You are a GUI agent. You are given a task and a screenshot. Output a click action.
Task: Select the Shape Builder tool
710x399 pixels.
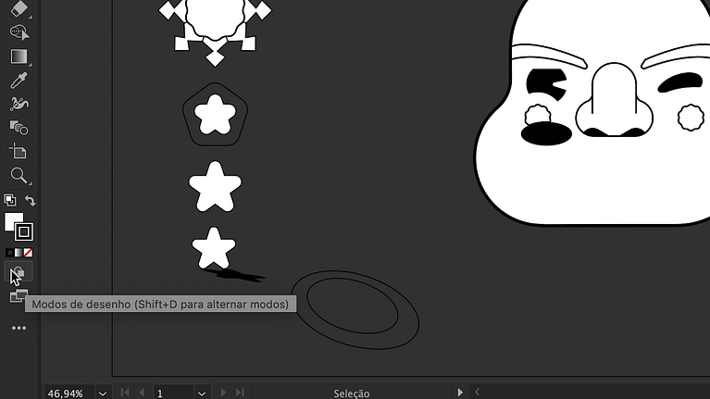[x=19, y=32]
